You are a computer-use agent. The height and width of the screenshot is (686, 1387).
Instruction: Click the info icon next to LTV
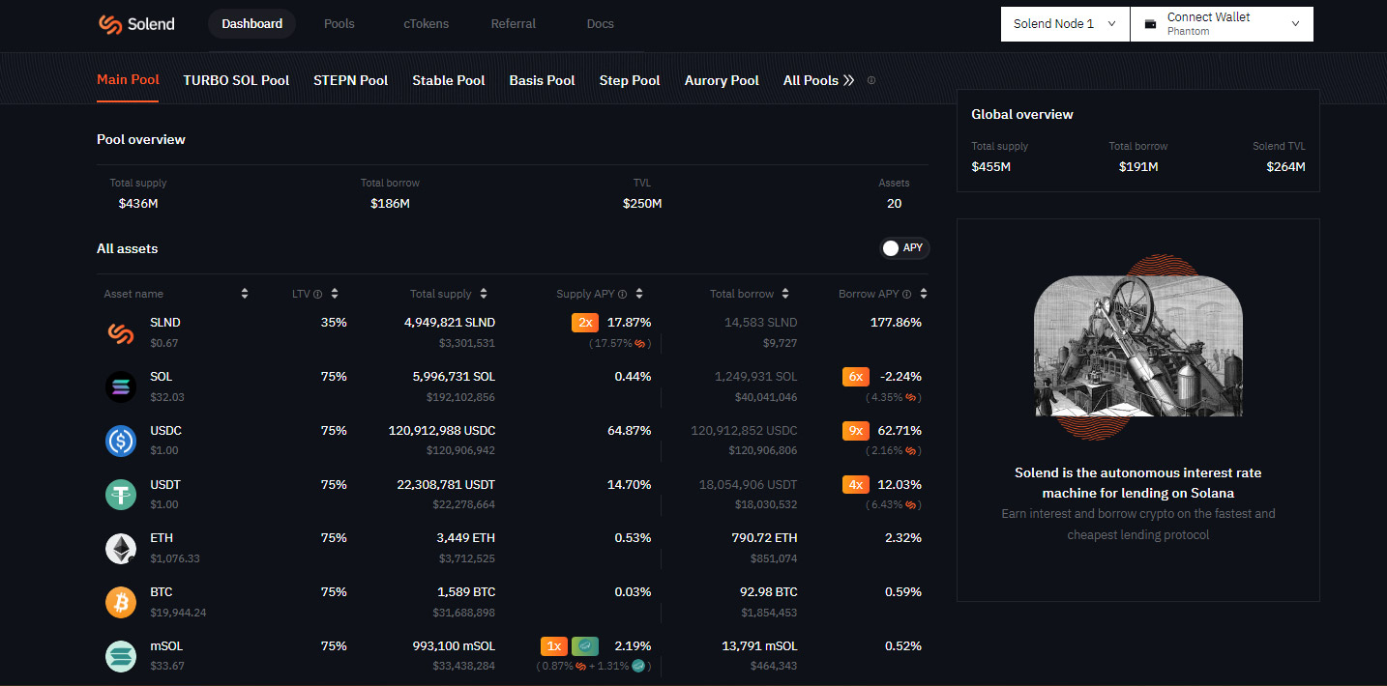pyautogui.click(x=317, y=294)
